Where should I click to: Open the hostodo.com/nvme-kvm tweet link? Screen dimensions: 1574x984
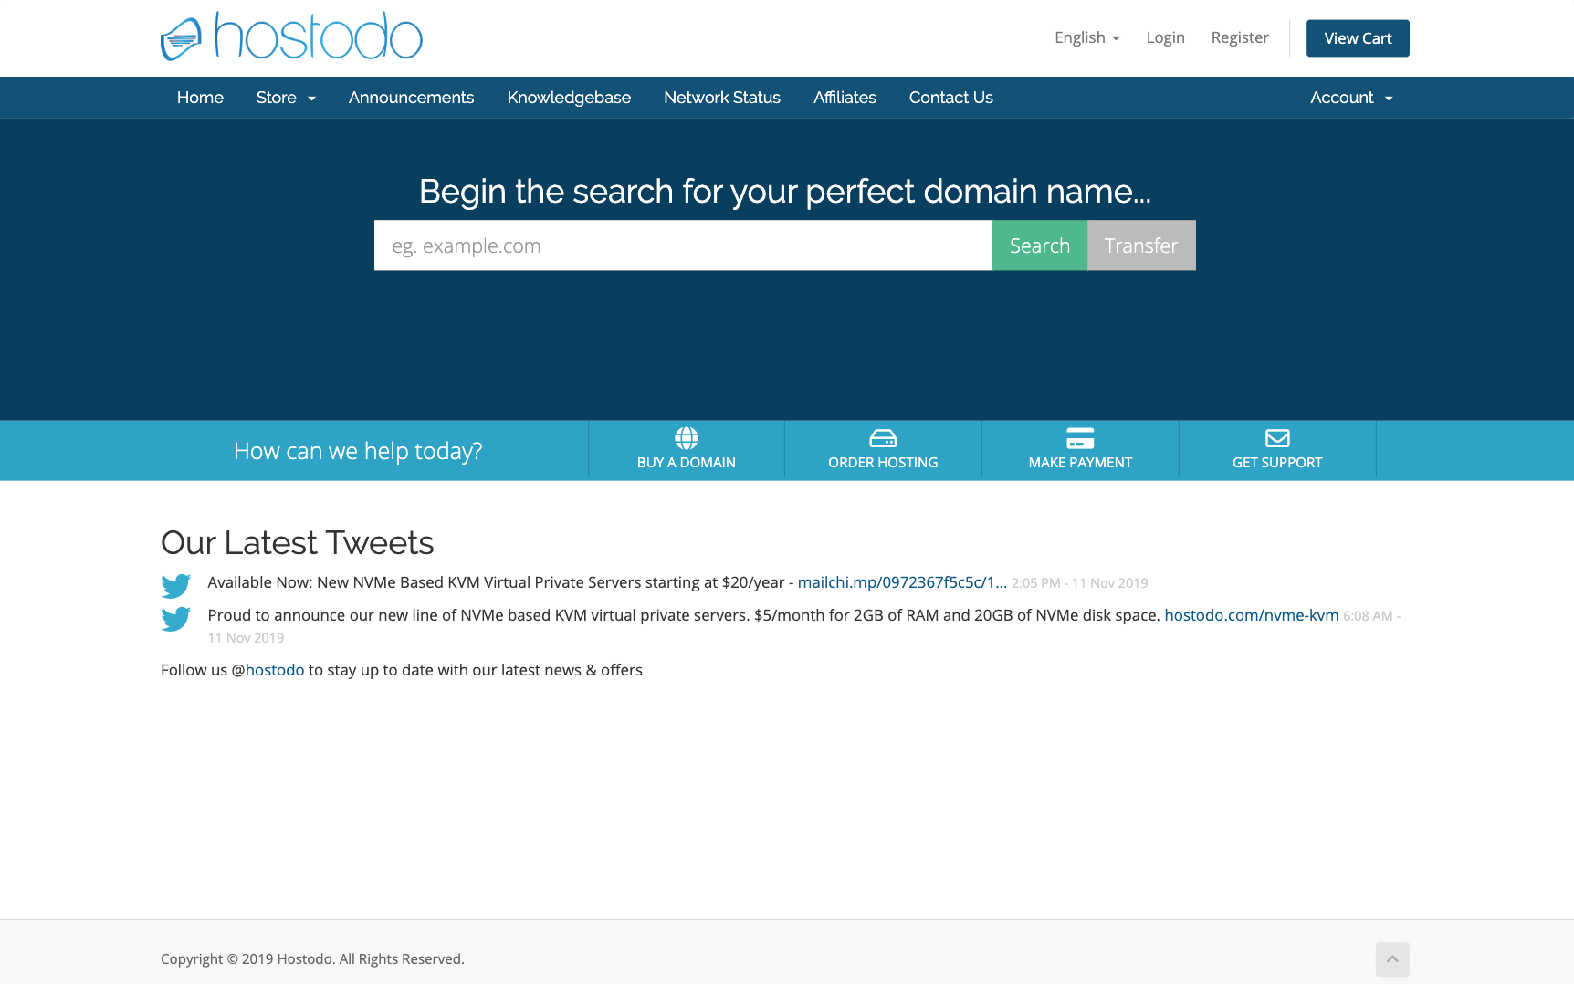point(1251,615)
